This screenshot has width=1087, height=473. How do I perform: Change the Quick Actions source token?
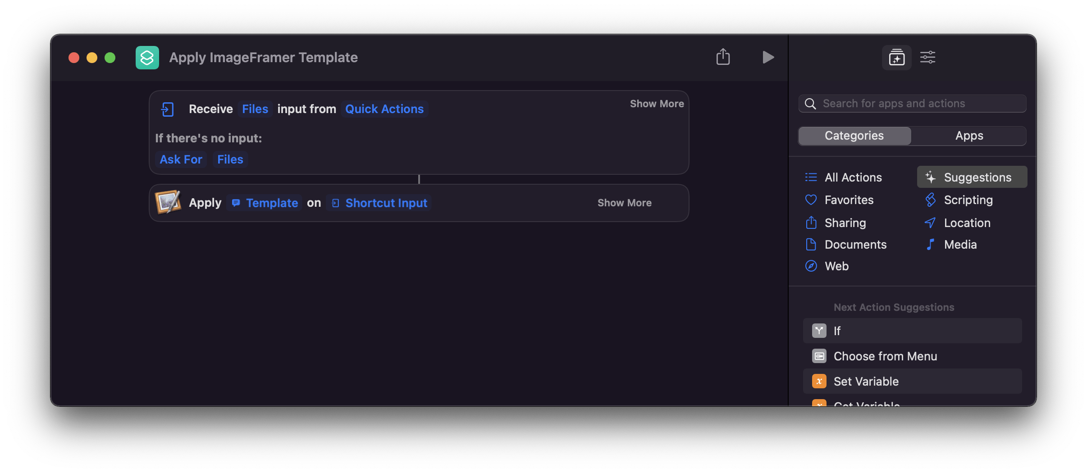pyautogui.click(x=384, y=109)
